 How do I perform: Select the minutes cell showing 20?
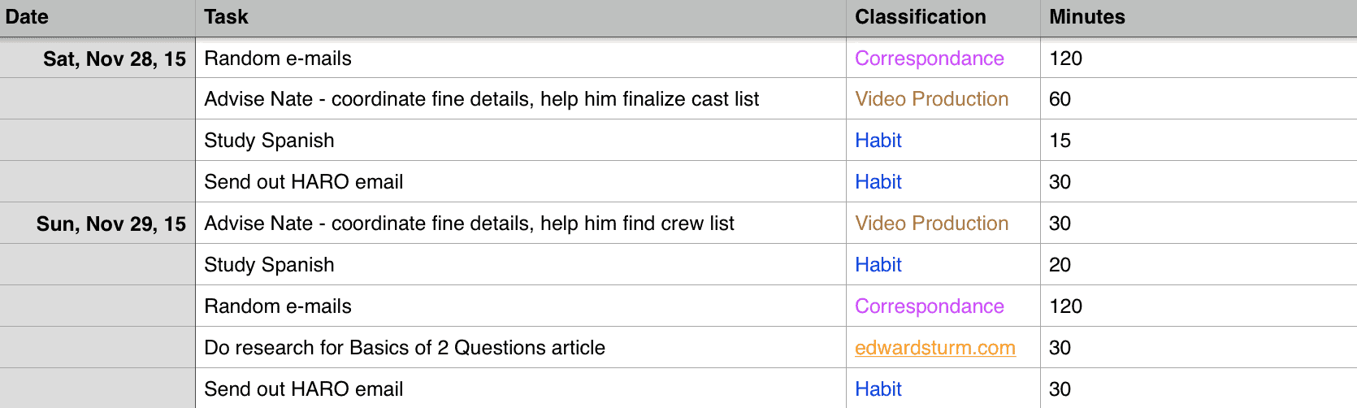click(x=1199, y=265)
